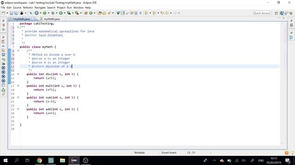The width and height of the screenshot is (295, 165).
Task: Open the File menu
Action: (x=3, y=7)
